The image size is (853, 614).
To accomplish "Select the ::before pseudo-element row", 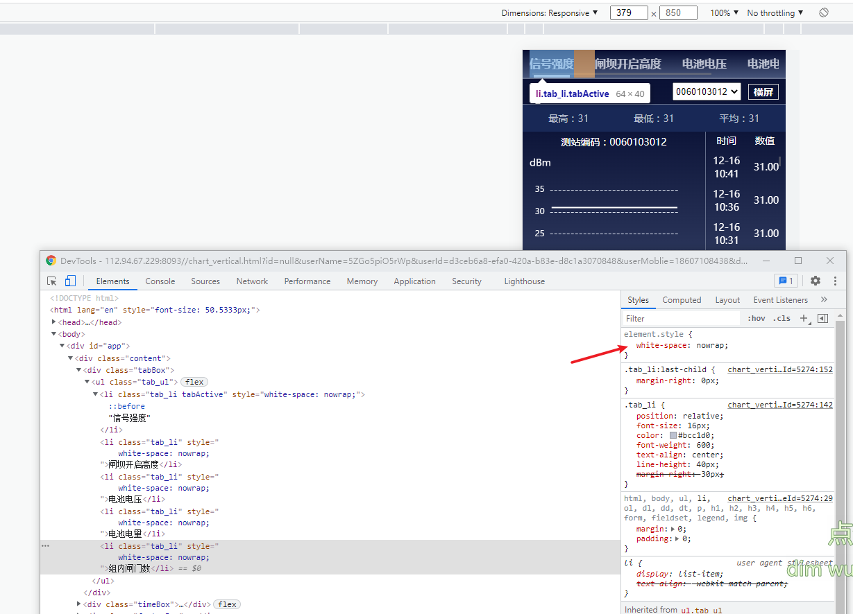I will click(x=126, y=406).
